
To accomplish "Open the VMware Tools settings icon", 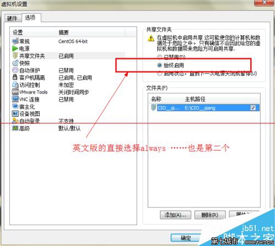I will click(15, 92).
